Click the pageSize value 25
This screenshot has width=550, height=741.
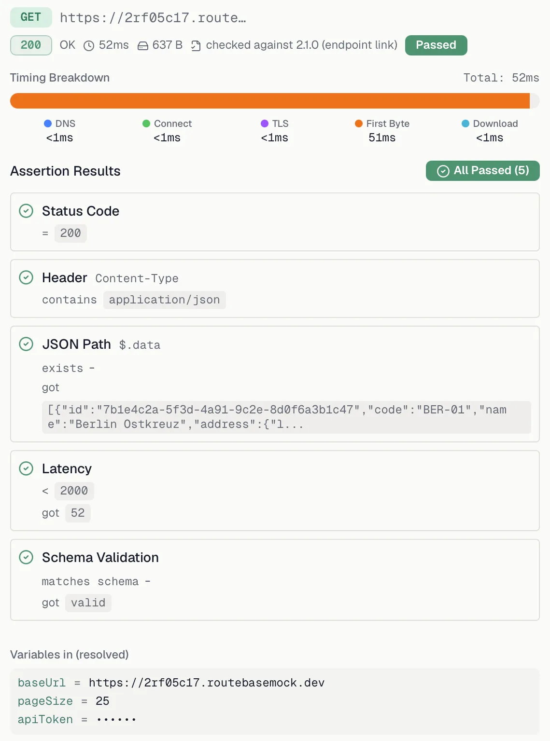[102, 701]
